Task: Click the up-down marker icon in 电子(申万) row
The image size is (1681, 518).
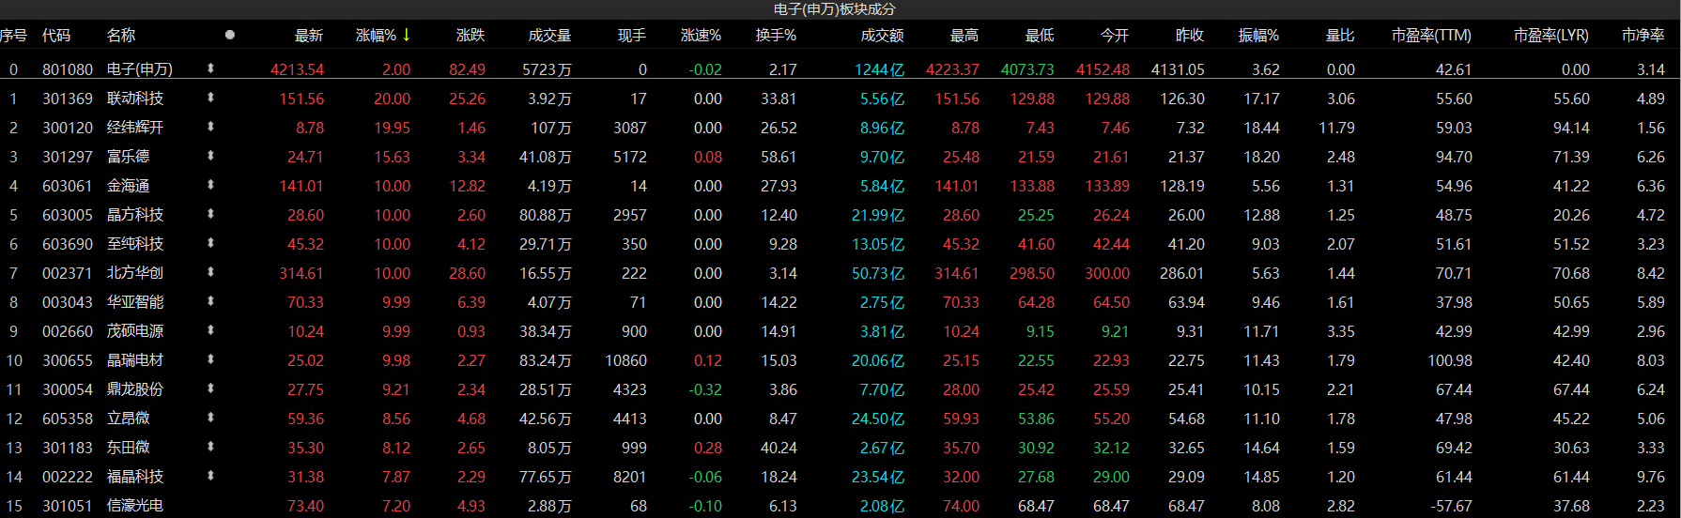Action: point(210,69)
